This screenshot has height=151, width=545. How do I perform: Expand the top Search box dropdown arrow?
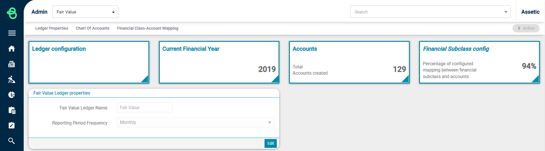(506, 12)
